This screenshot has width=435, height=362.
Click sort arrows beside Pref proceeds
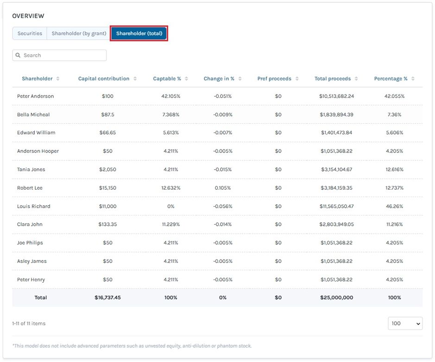(297, 79)
